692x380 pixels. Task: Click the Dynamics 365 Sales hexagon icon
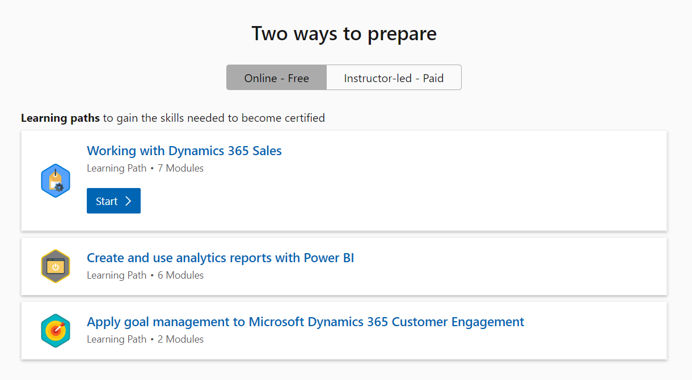coord(56,181)
